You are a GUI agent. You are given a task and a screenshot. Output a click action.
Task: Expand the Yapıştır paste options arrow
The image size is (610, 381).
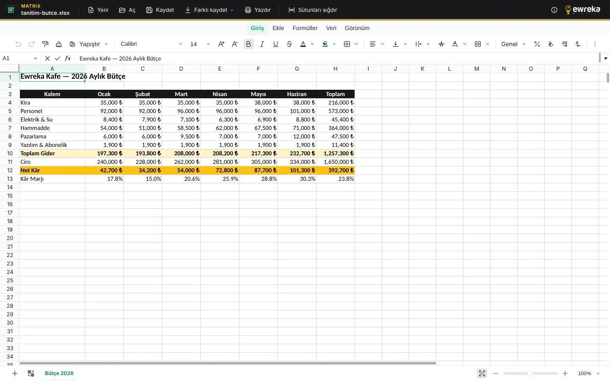(x=106, y=44)
